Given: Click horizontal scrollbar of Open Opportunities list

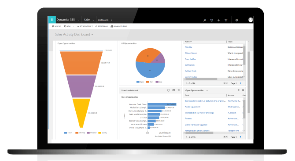Looking at the screenshot, I should [x=199, y=132].
